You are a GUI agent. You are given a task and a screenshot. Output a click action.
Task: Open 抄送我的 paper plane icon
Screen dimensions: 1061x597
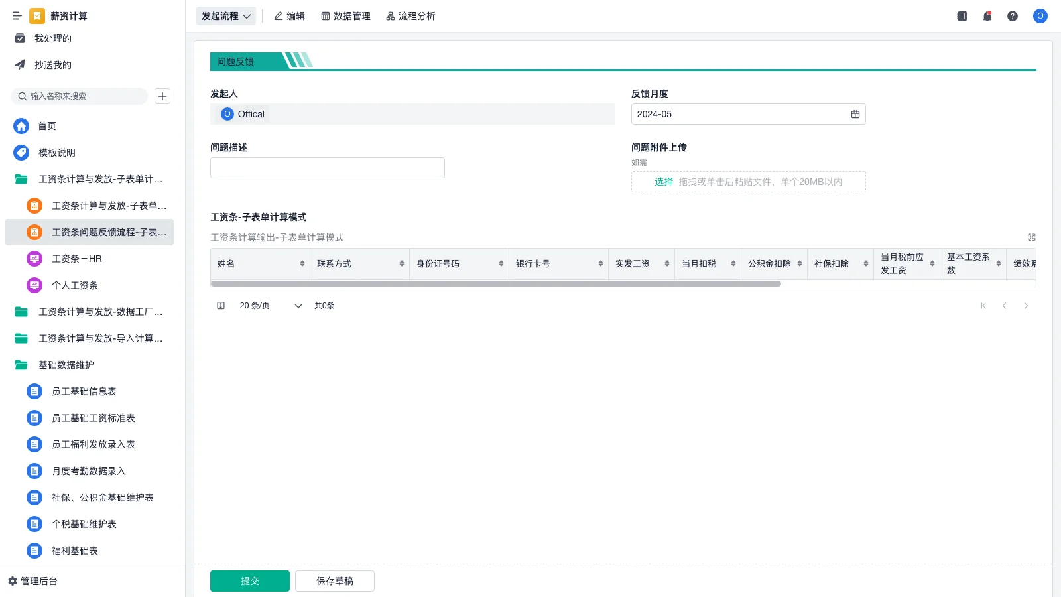(x=20, y=65)
